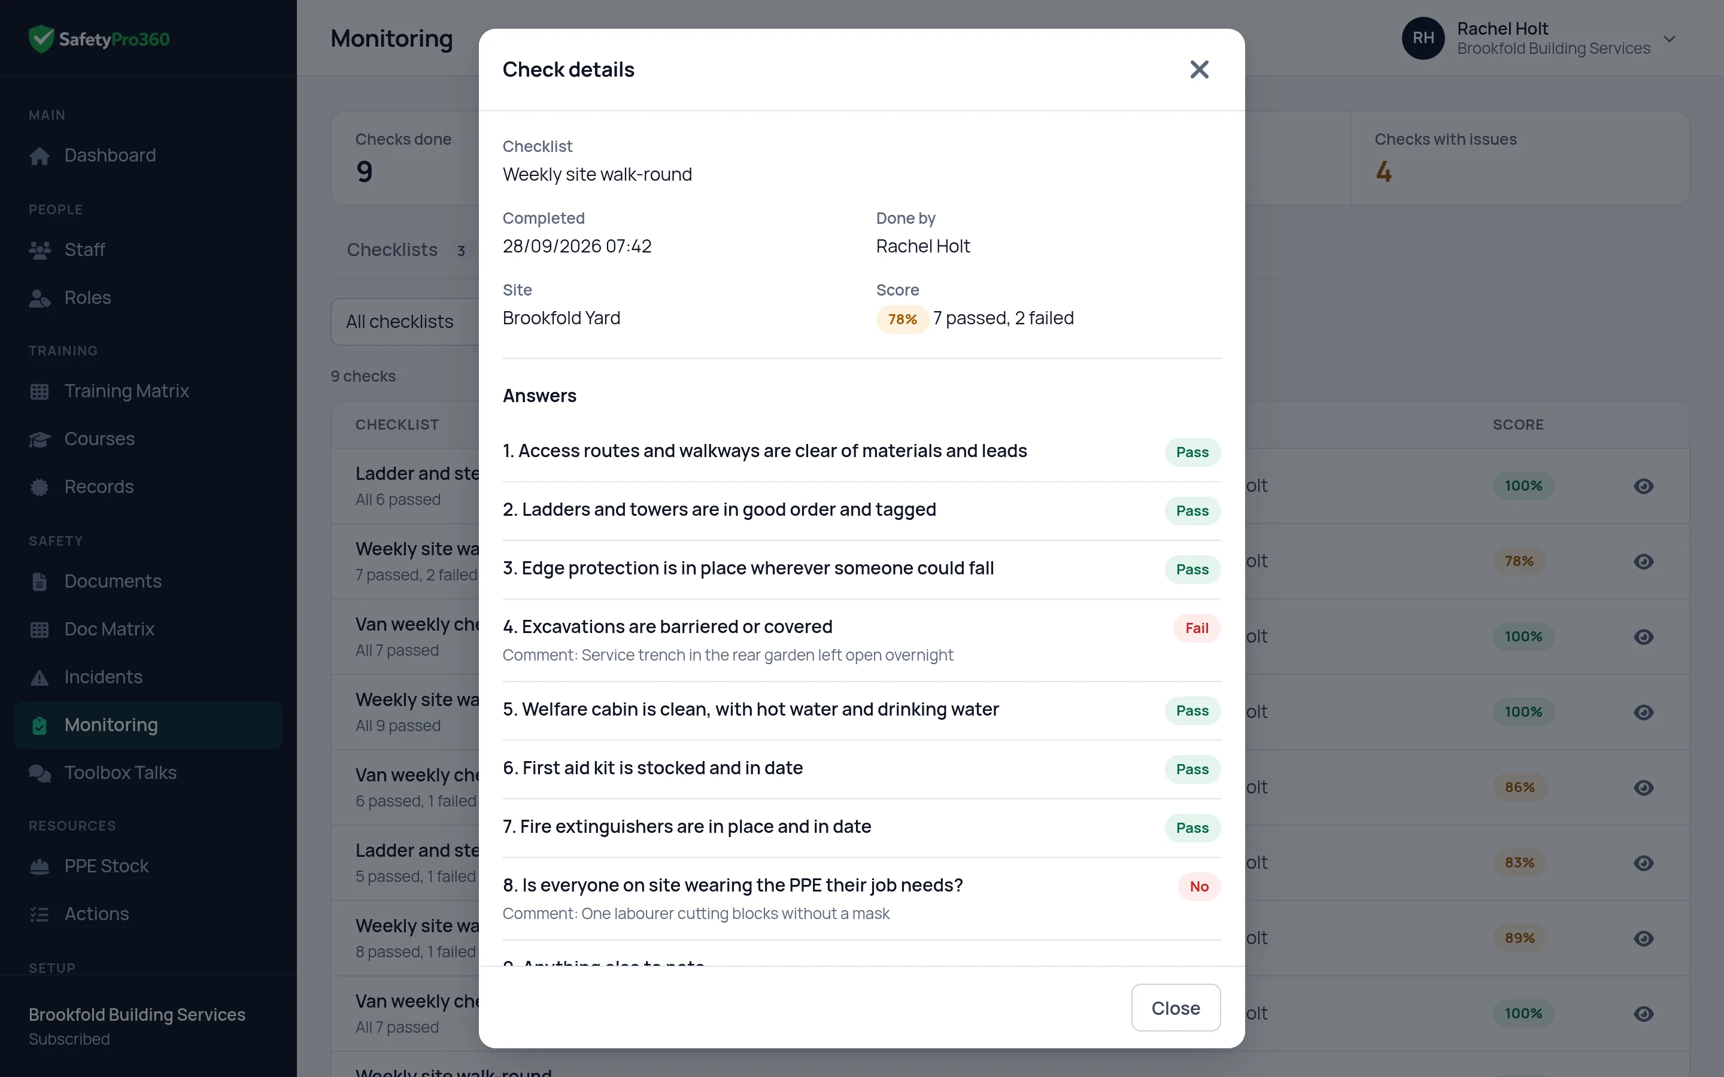Open the Staff page
This screenshot has height=1077, width=1724.
[148, 250]
